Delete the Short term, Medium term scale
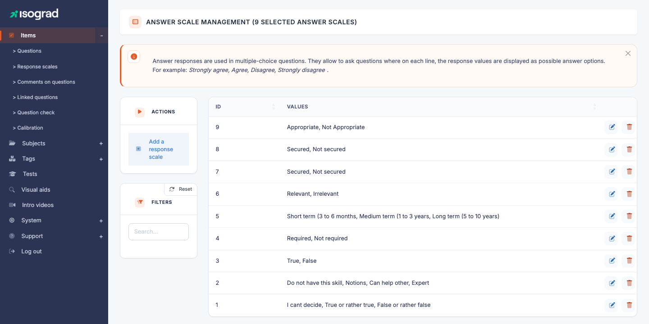Image resolution: width=649 pixels, height=324 pixels. pyautogui.click(x=629, y=216)
